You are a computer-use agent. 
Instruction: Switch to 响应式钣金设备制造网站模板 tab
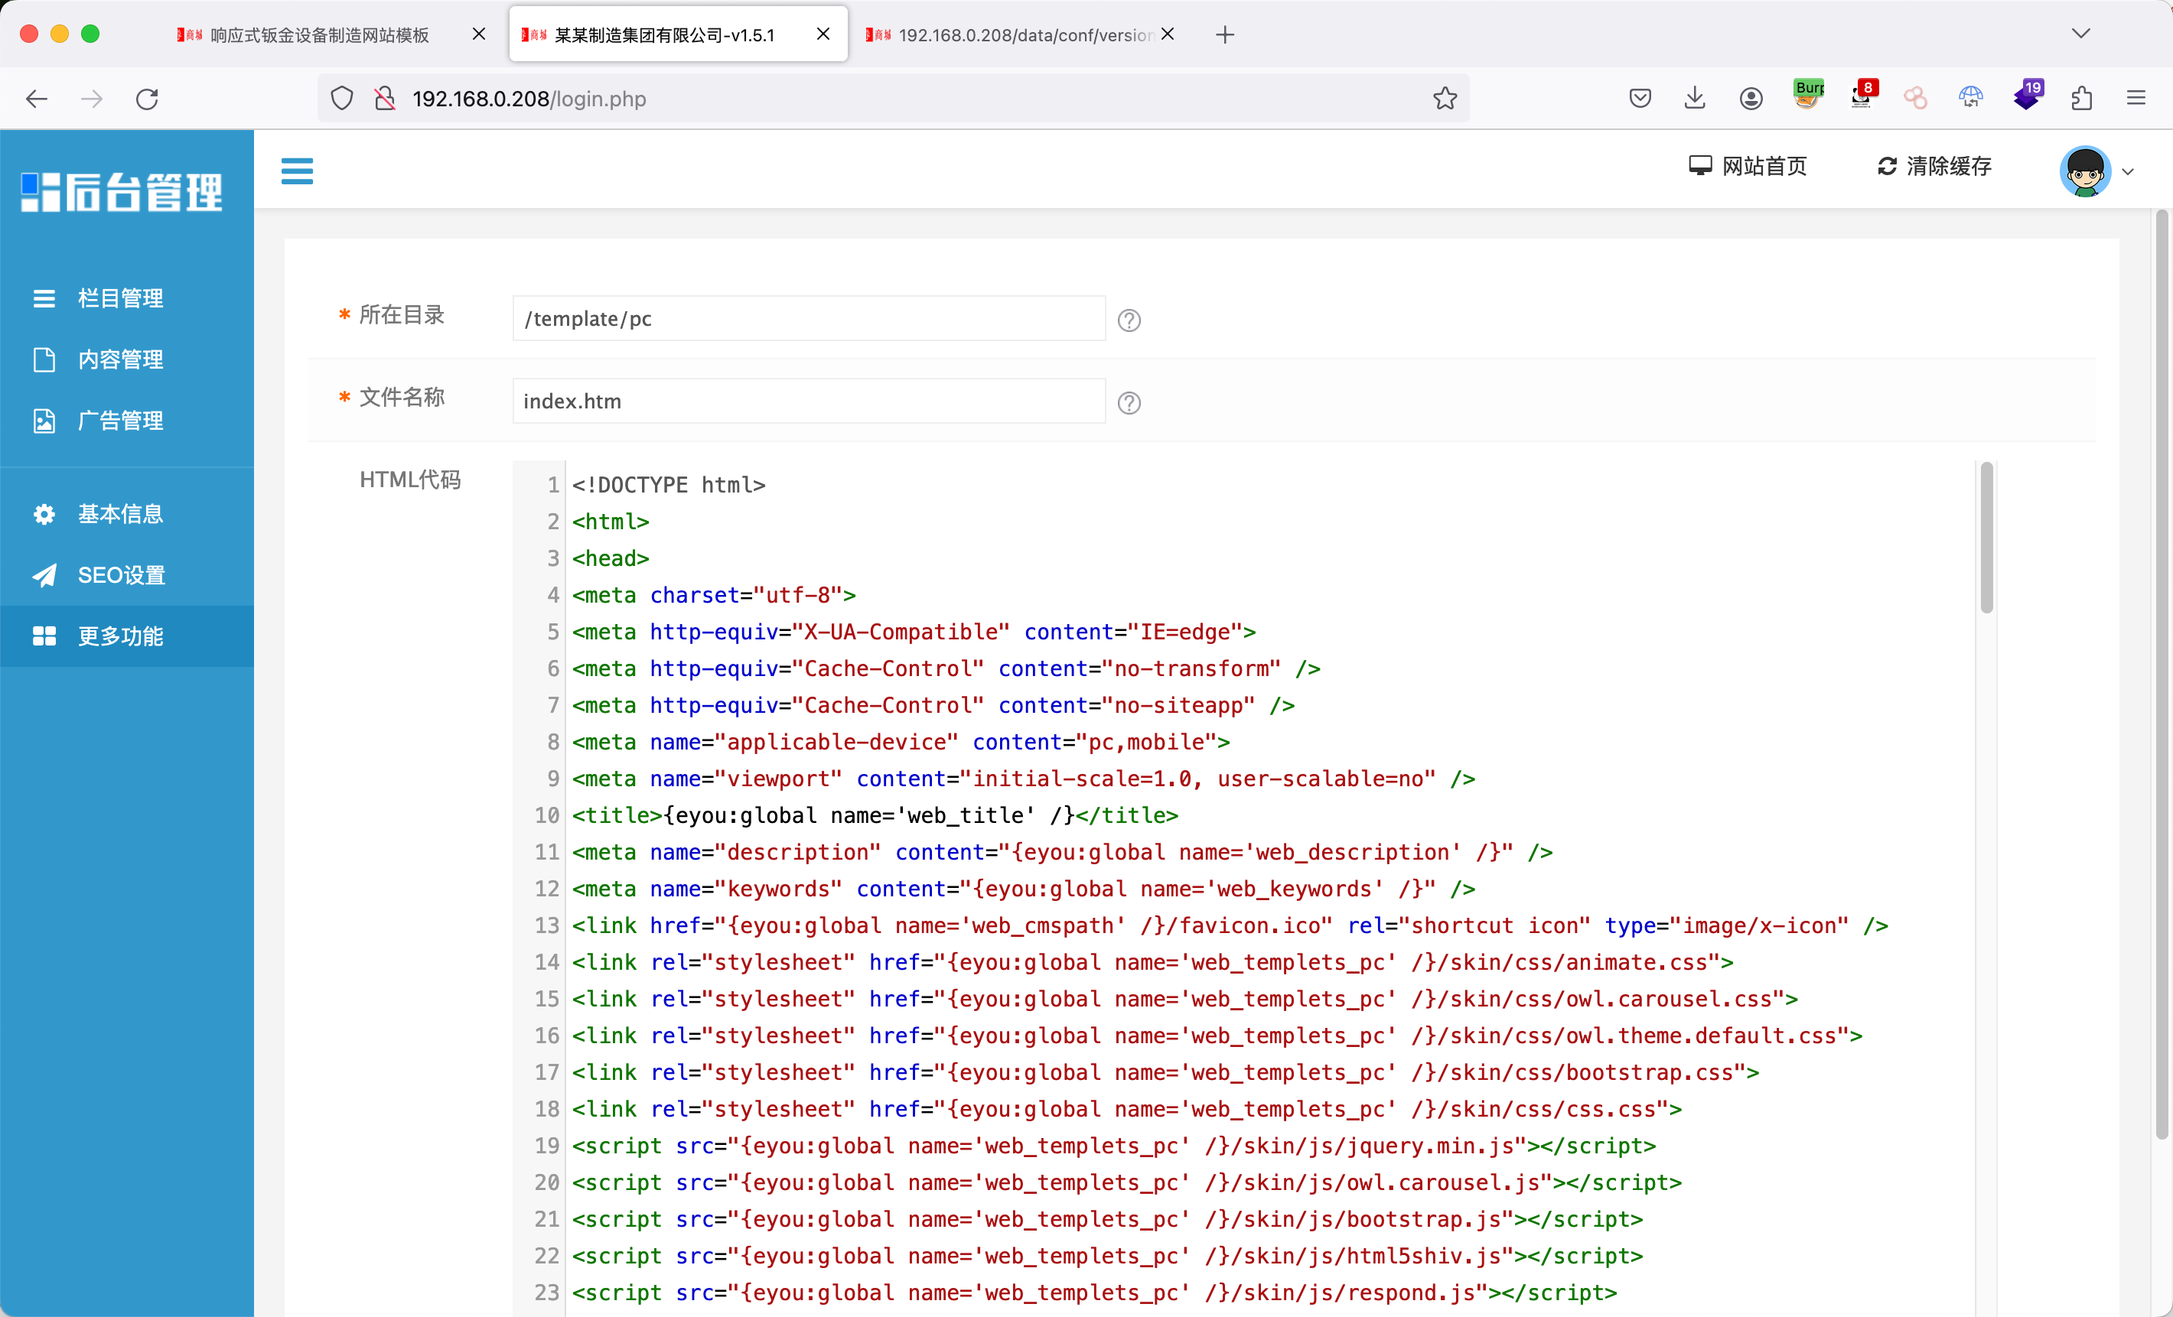(319, 35)
